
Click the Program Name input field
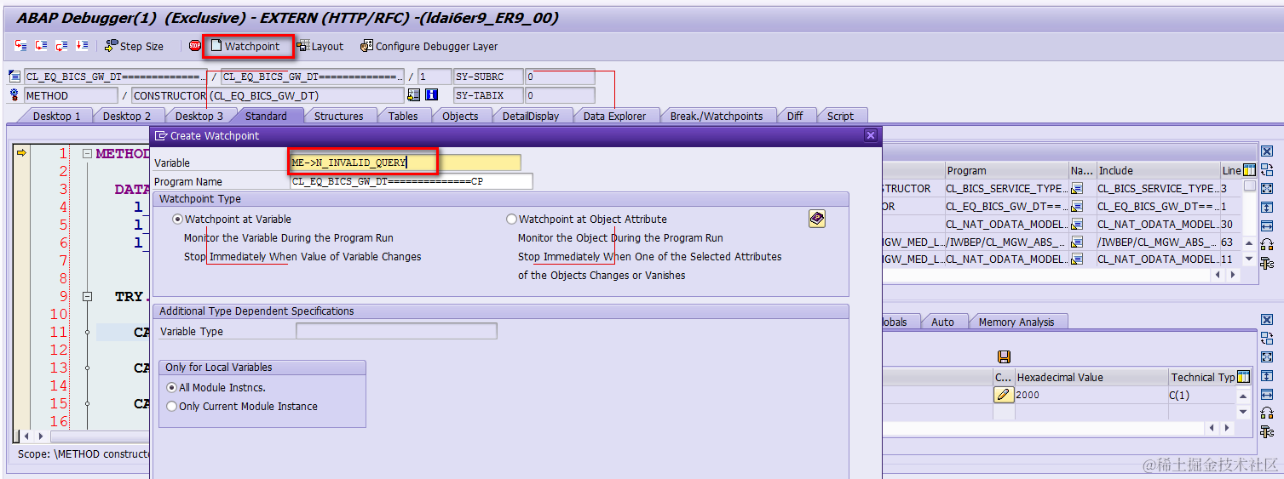click(411, 181)
